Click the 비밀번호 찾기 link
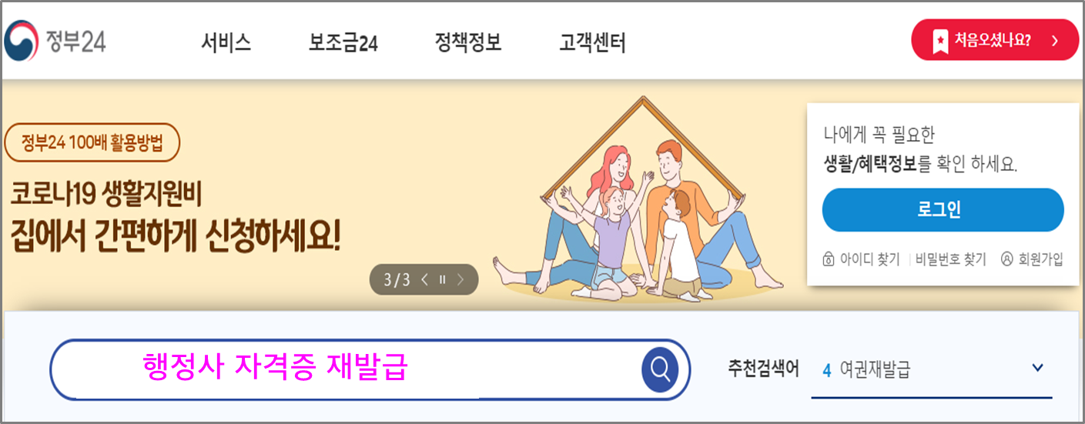The width and height of the screenshot is (1085, 424). (x=951, y=259)
